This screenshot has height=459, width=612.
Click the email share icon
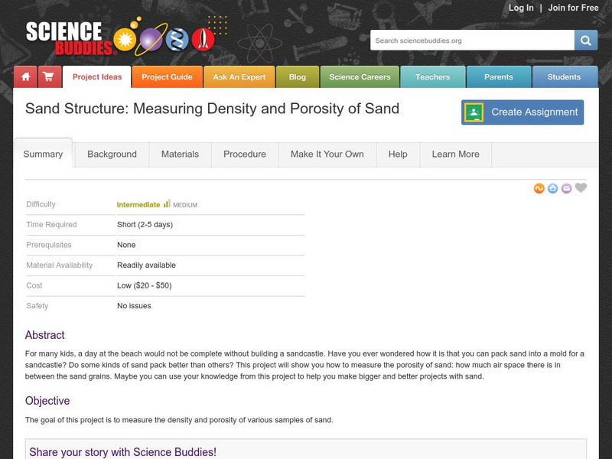click(566, 188)
